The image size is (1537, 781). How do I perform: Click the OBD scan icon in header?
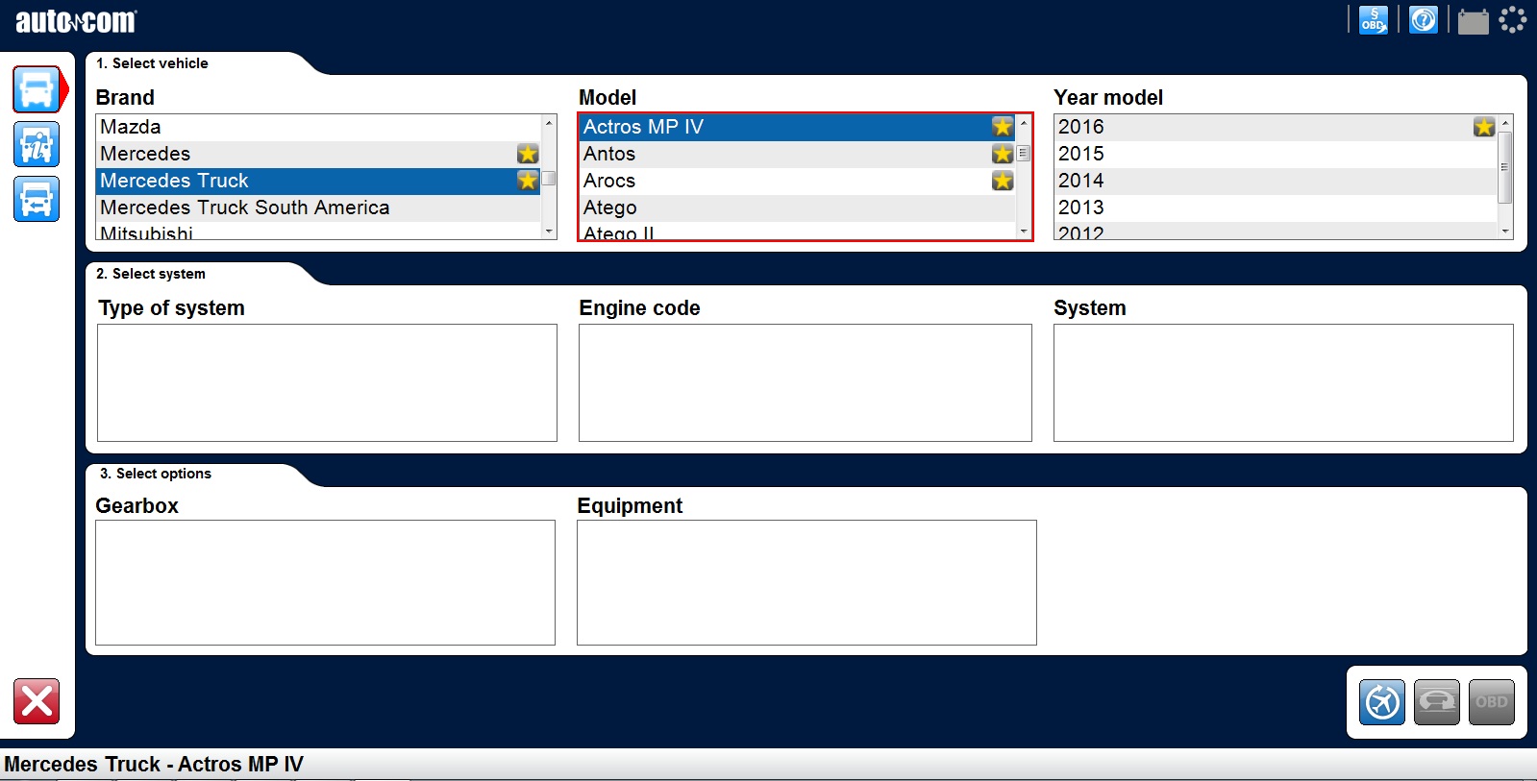pyautogui.click(x=1373, y=20)
